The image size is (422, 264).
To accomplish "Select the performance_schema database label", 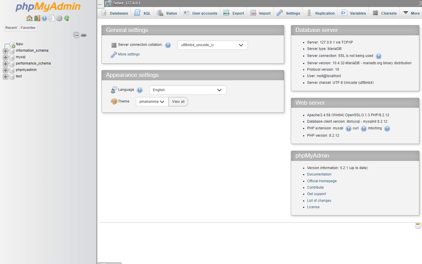I will [x=33, y=63].
